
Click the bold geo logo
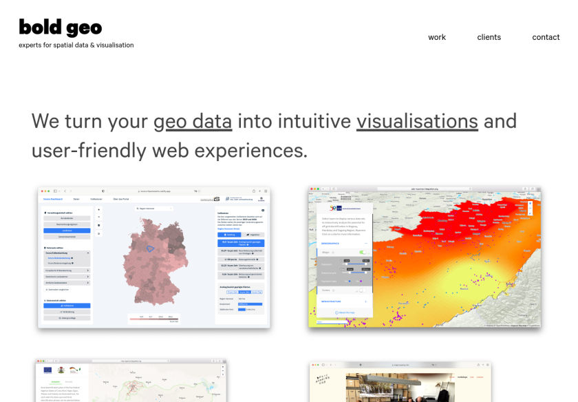click(x=61, y=28)
